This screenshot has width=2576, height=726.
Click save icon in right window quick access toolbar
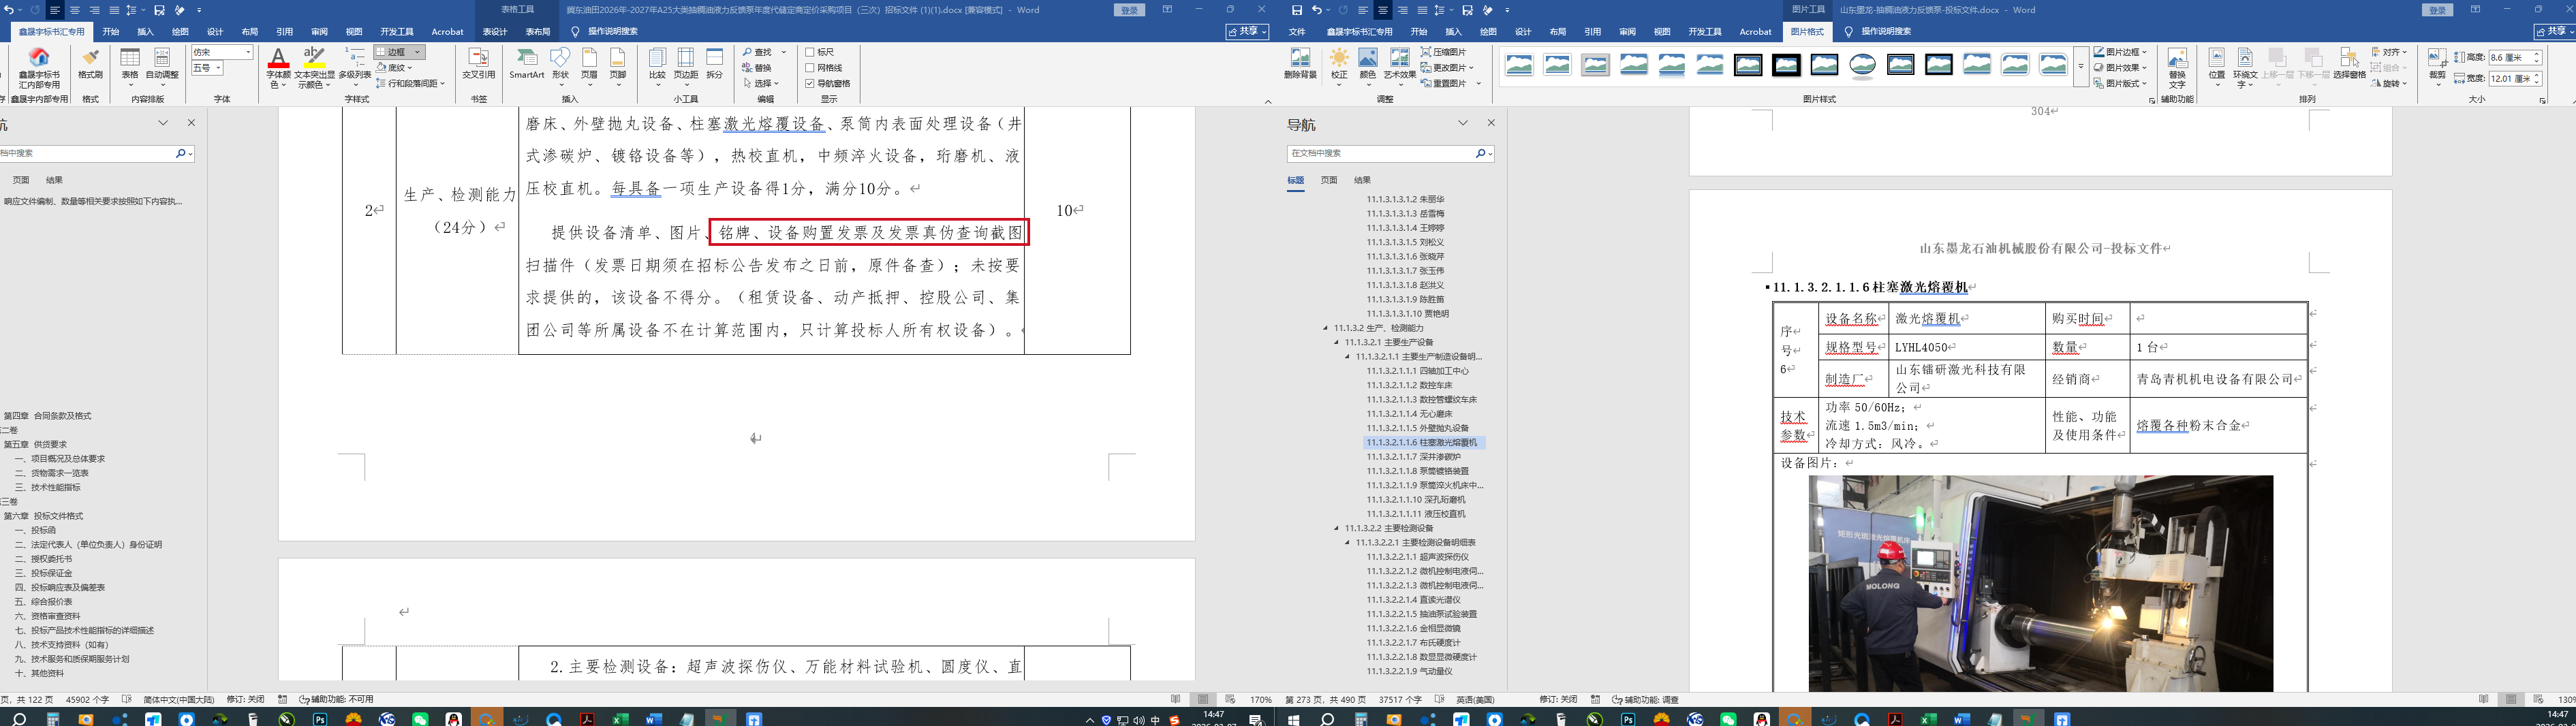(1297, 10)
